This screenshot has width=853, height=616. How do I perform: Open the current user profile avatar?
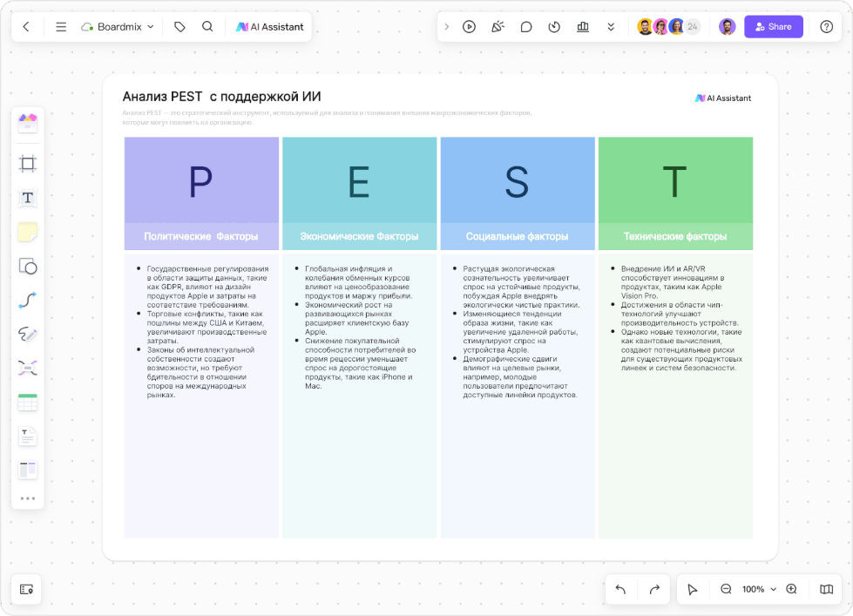(728, 27)
